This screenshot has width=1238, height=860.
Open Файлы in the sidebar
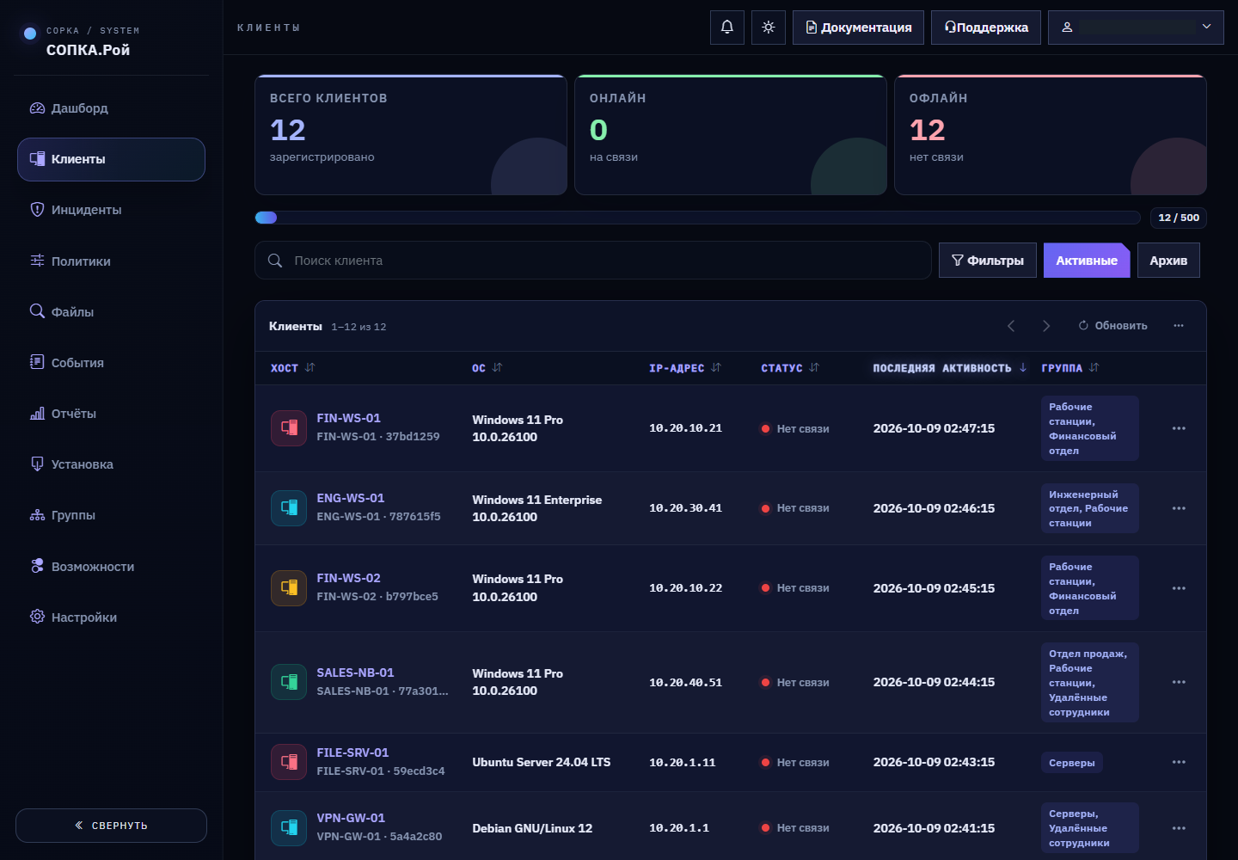(111, 312)
